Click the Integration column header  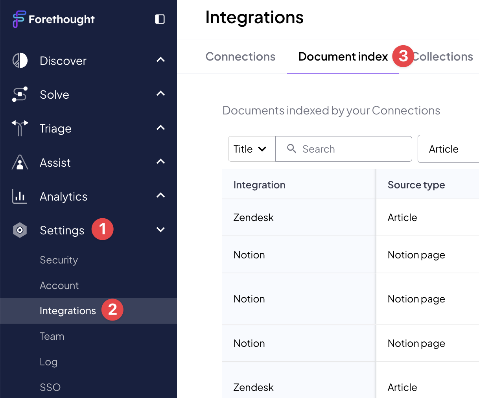tap(259, 185)
